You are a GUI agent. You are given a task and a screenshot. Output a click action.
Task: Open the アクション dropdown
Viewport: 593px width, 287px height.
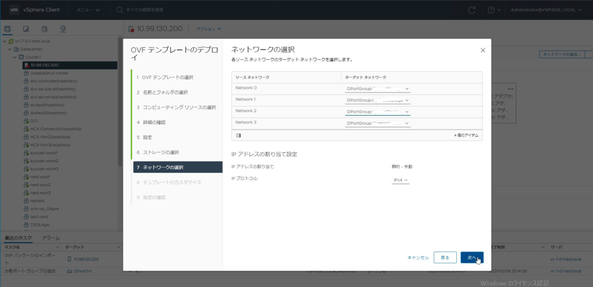click(x=209, y=29)
